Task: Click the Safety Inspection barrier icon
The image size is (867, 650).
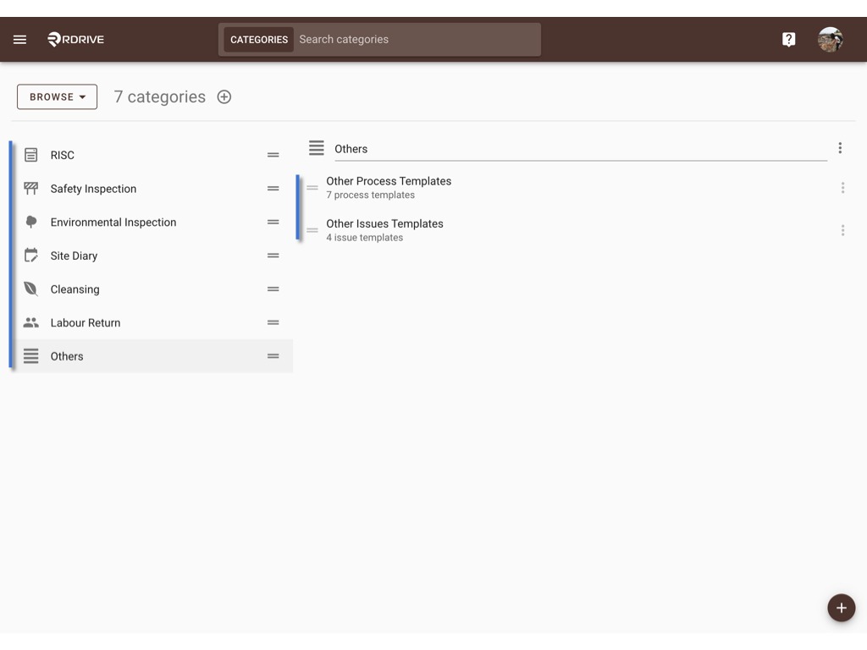Action: (x=31, y=189)
